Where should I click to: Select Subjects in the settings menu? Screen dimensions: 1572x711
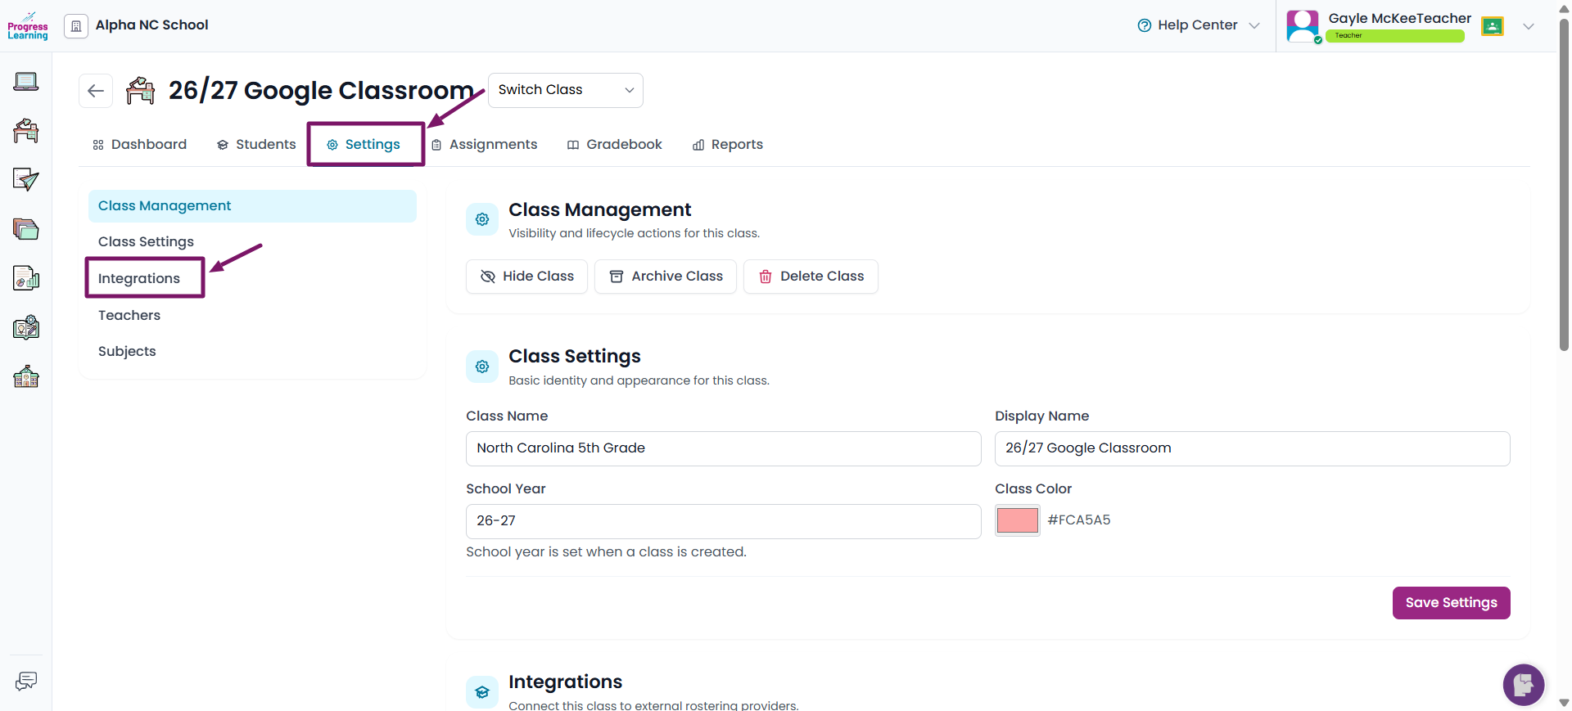(252, 352)
